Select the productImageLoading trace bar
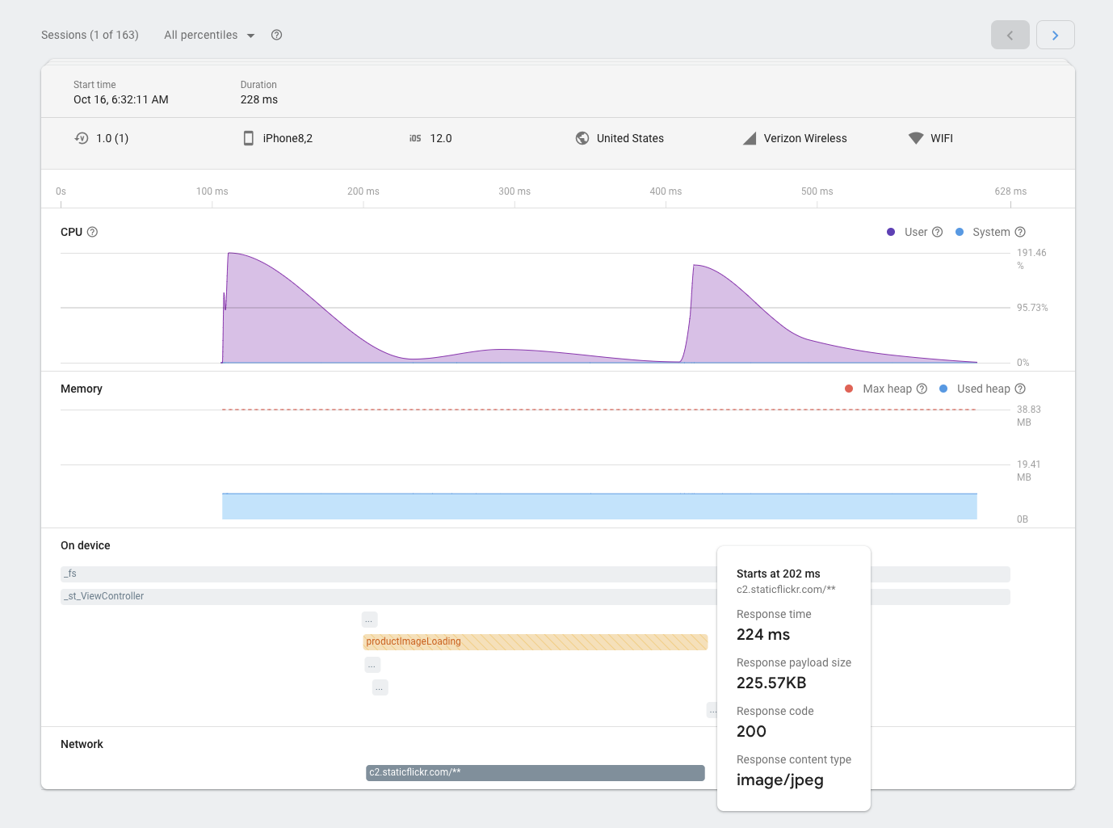 pos(535,642)
